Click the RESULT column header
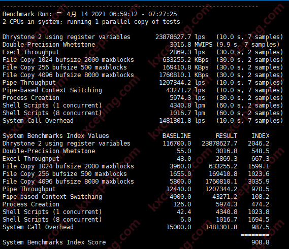Viewport: 289px width, 249px height. pyautogui.click(x=227, y=136)
